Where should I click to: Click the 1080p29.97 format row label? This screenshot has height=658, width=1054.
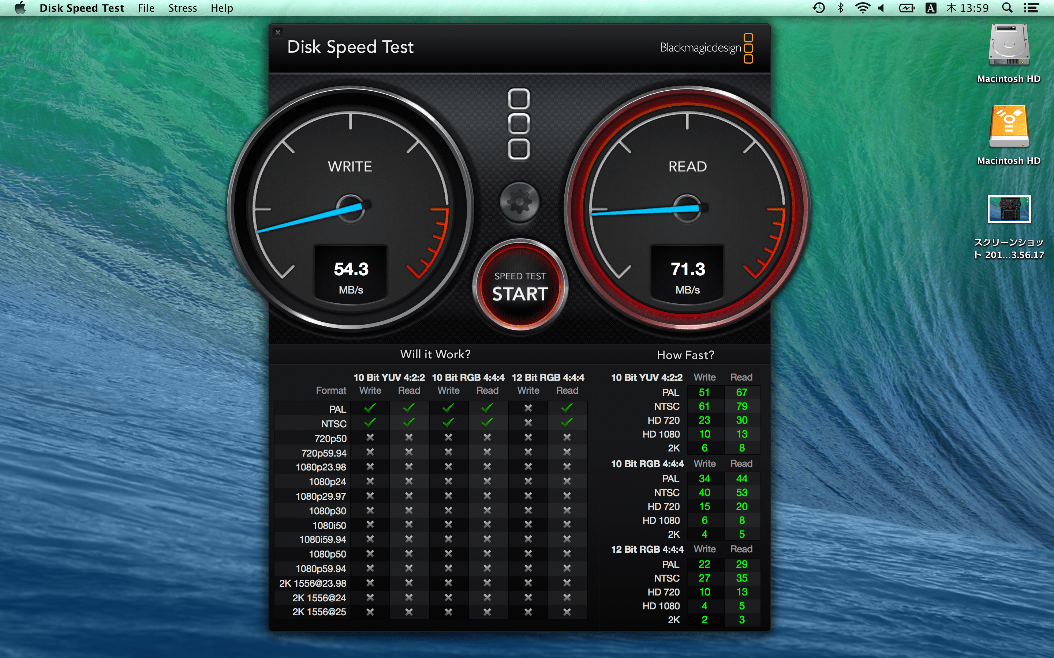(x=321, y=496)
